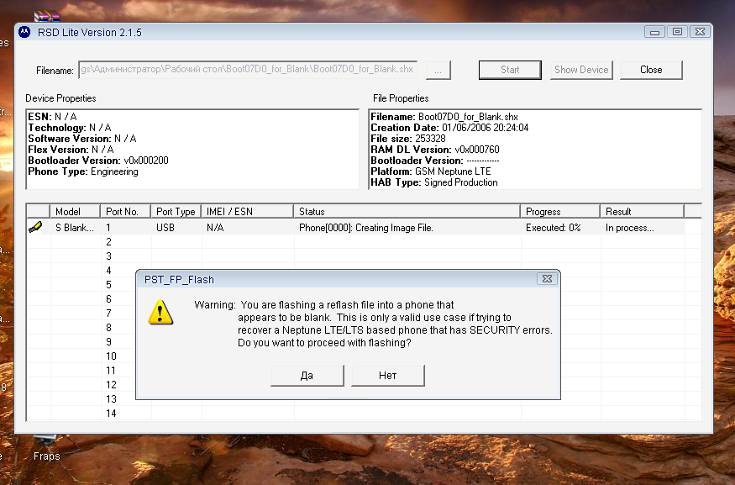The image size is (735, 485).
Task: Click the Port Type column header
Action: 176,212
